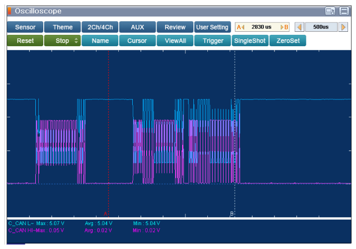Select red cursor A marker at bottom

pyautogui.click(x=105, y=214)
